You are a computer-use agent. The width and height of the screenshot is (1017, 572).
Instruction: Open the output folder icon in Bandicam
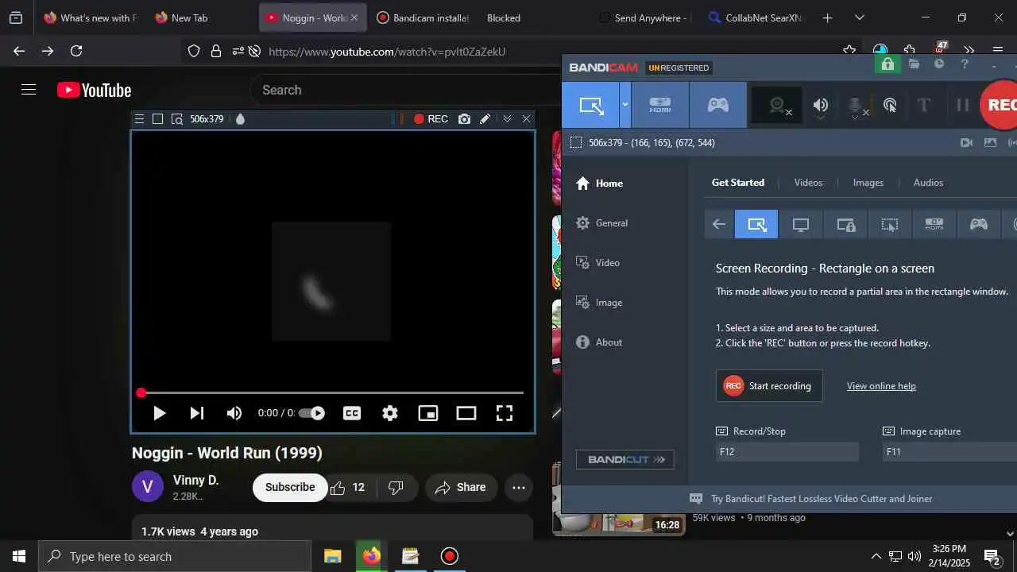tap(915, 64)
